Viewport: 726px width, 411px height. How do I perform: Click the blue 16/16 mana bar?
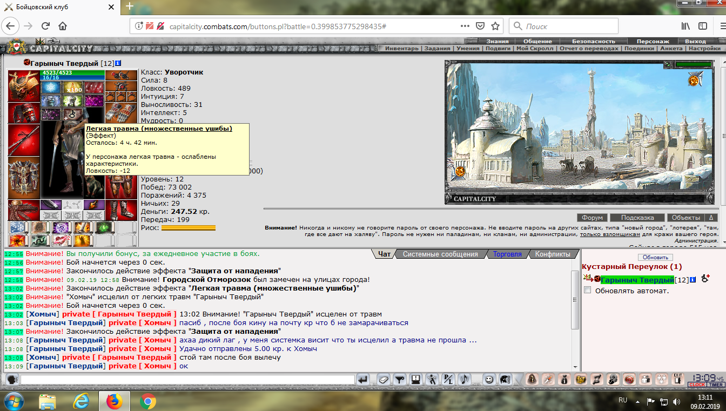pos(73,78)
